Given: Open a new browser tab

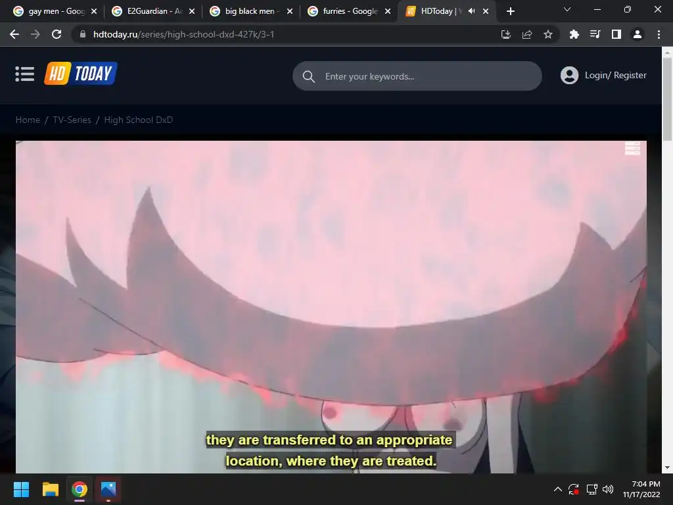Looking at the screenshot, I should point(510,11).
